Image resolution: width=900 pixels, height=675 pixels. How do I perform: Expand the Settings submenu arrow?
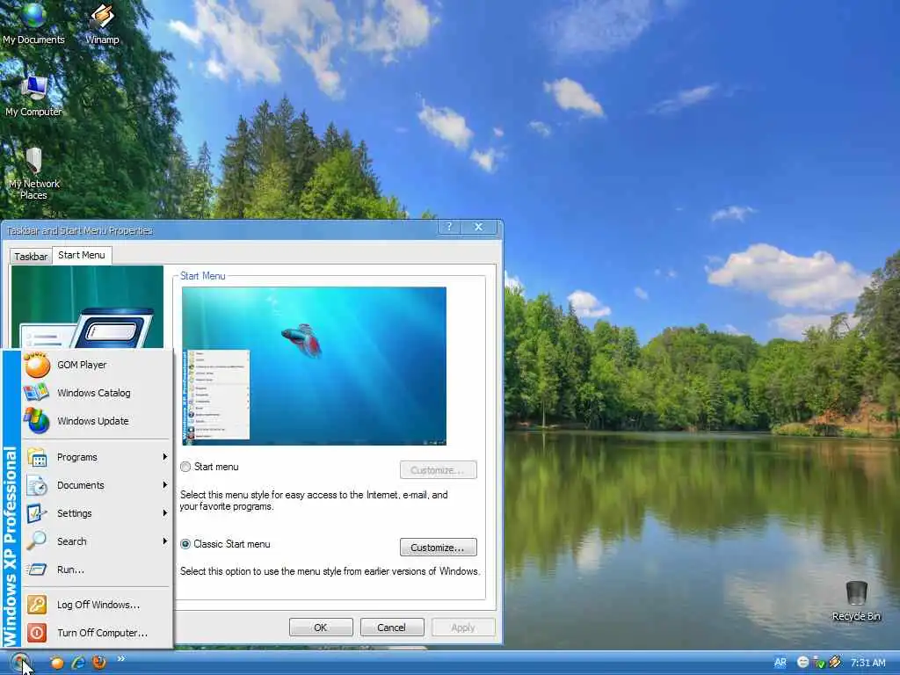tap(164, 513)
